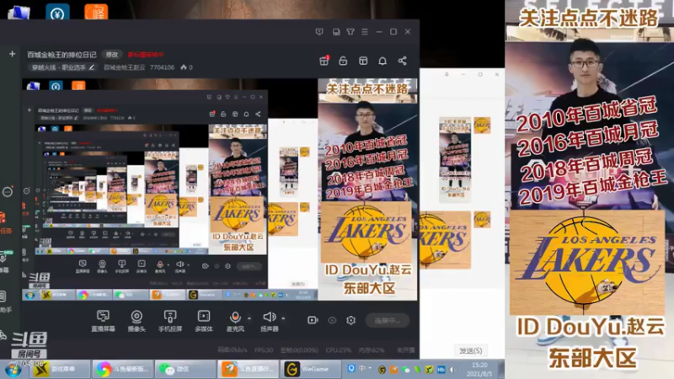Image resolution: width=674 pixels, height=379 pixels.
Task: Click the orange desktop shortcut icon
Action: [96, 11]
